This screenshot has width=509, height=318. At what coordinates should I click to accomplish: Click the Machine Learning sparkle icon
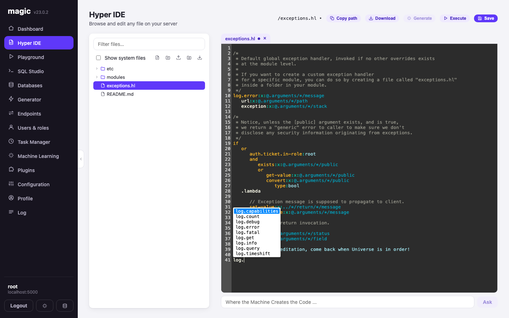click(11, 155)
